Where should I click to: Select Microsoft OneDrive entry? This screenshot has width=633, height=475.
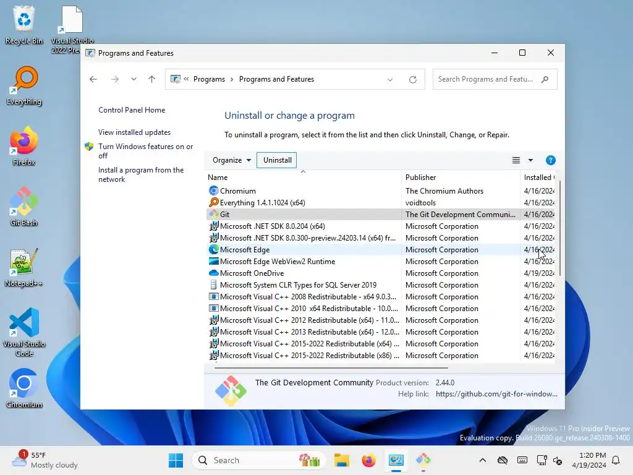pyautogui.click(x=381, y=273)
